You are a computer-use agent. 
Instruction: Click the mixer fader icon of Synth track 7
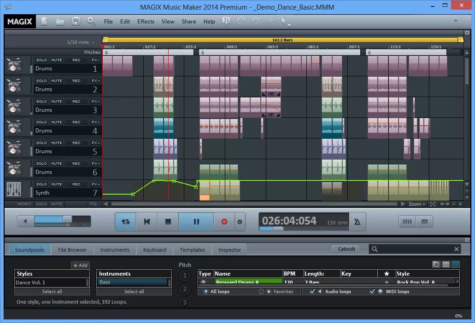[x=14, y=189]
